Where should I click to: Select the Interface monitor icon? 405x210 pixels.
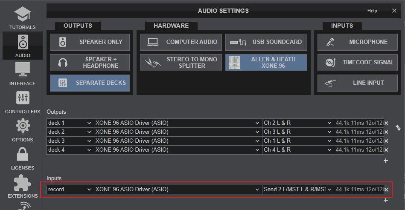tap(22, 73)
